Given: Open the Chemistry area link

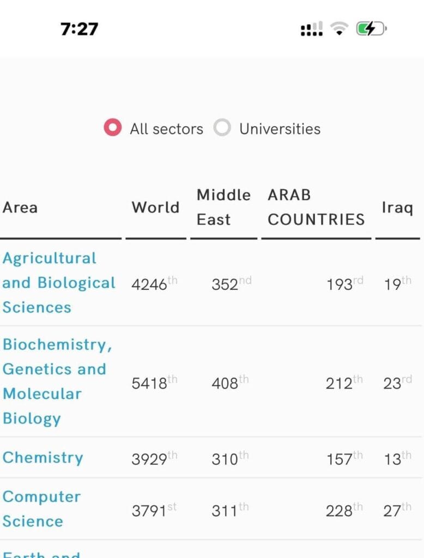Looking at the screenshot, I should [43, 458].
